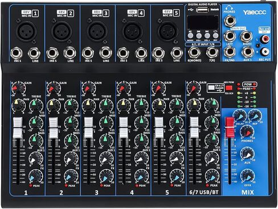The image size is (278, 209).
Task: Select the MIC IN 1 XLR jack
Action: tap(26, 31)
